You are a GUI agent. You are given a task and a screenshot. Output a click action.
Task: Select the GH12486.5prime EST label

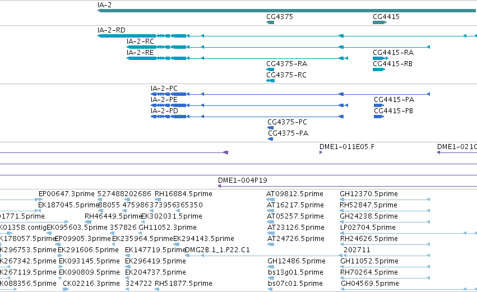[x=297, y=261]
